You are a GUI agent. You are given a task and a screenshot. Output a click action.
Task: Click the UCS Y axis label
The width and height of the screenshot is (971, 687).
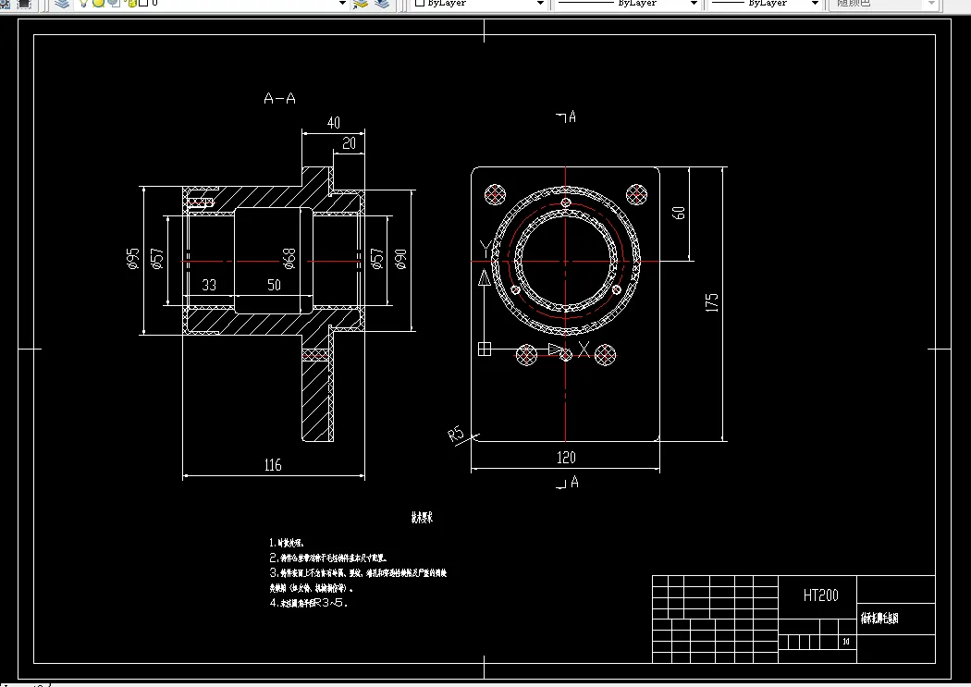tap(485, 250)
